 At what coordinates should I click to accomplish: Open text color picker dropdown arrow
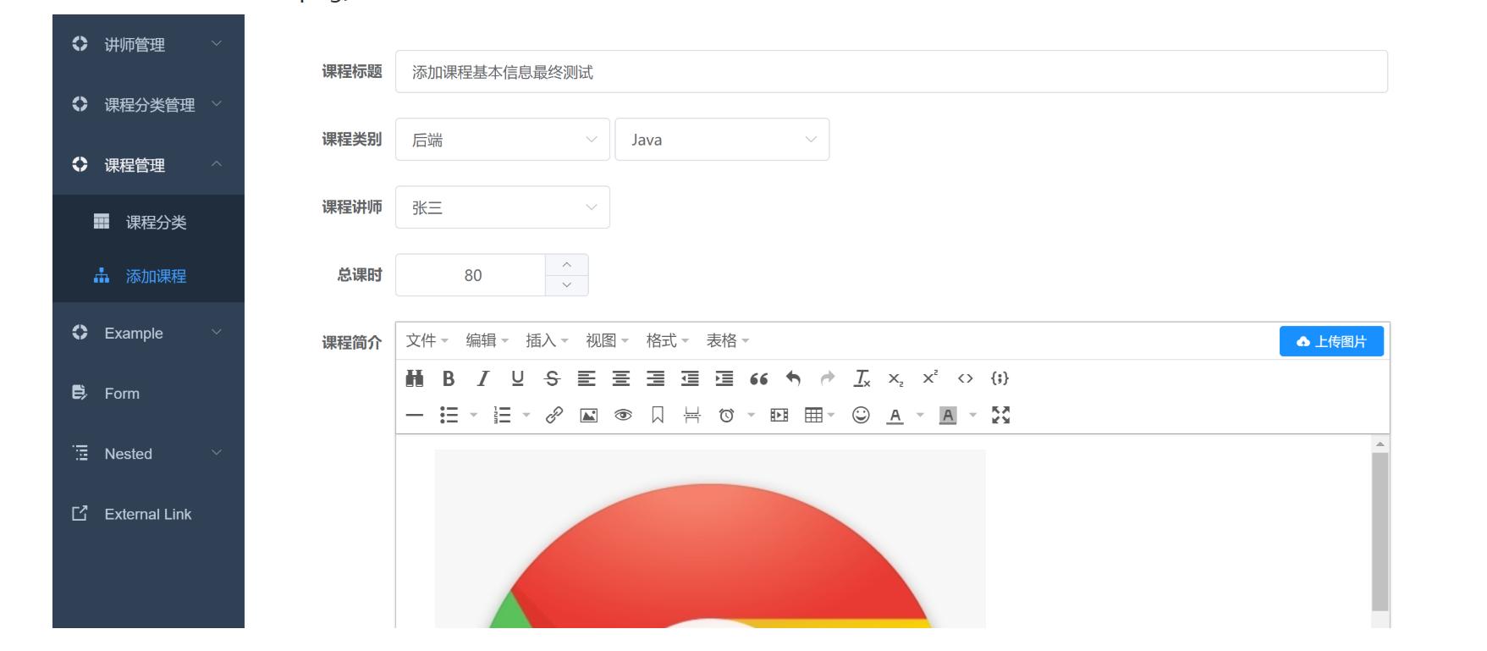(x=920, y=415)
